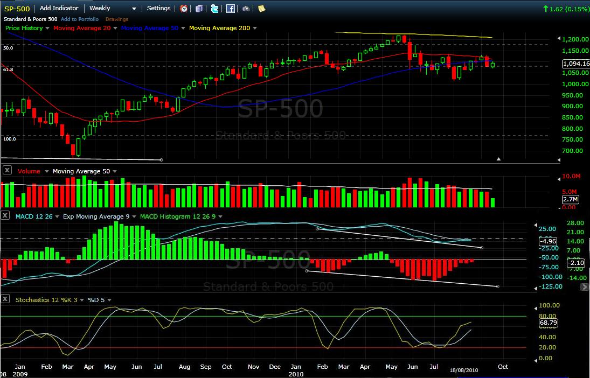Image resolution: width=590 pixels, height=378 pixels.
Task: Open the Settings menu
Action: click(x=158, y=8)
